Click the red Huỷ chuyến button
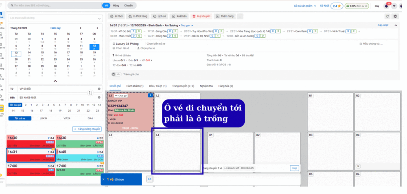 (201, 16)
